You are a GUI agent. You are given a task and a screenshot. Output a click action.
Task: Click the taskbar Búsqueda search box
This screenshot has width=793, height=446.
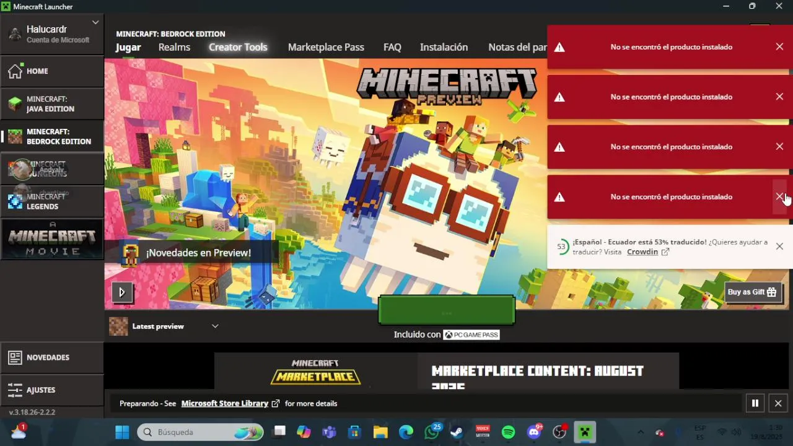tap(200, 432)
